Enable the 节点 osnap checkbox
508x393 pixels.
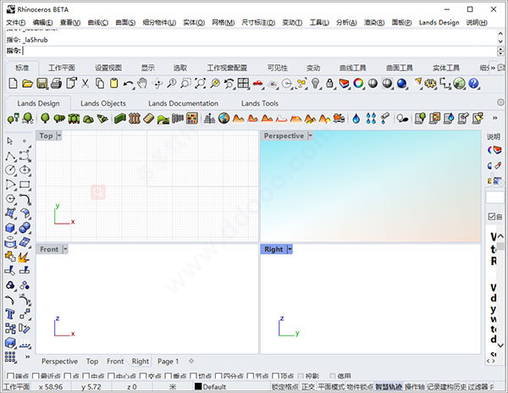point(251,376)
